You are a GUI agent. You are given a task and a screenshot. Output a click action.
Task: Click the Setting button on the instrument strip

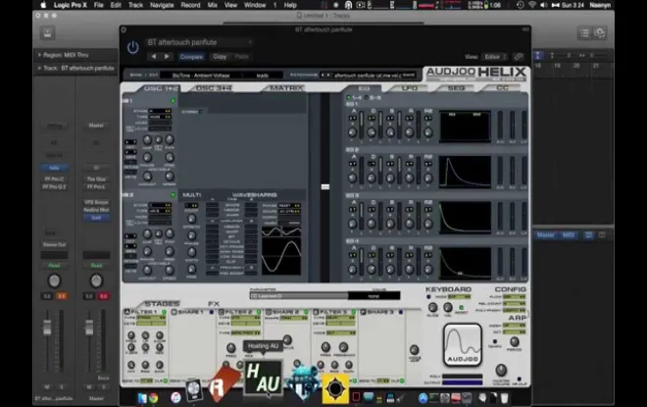54,126
